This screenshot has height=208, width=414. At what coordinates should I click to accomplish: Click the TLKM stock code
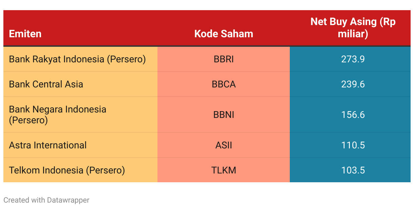[224, 170]
